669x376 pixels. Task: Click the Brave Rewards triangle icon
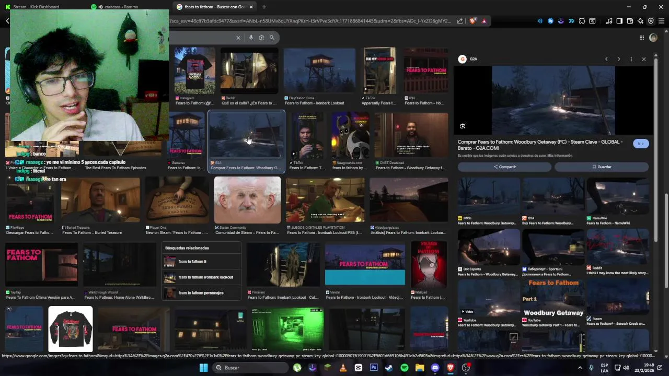pos(484,21)
